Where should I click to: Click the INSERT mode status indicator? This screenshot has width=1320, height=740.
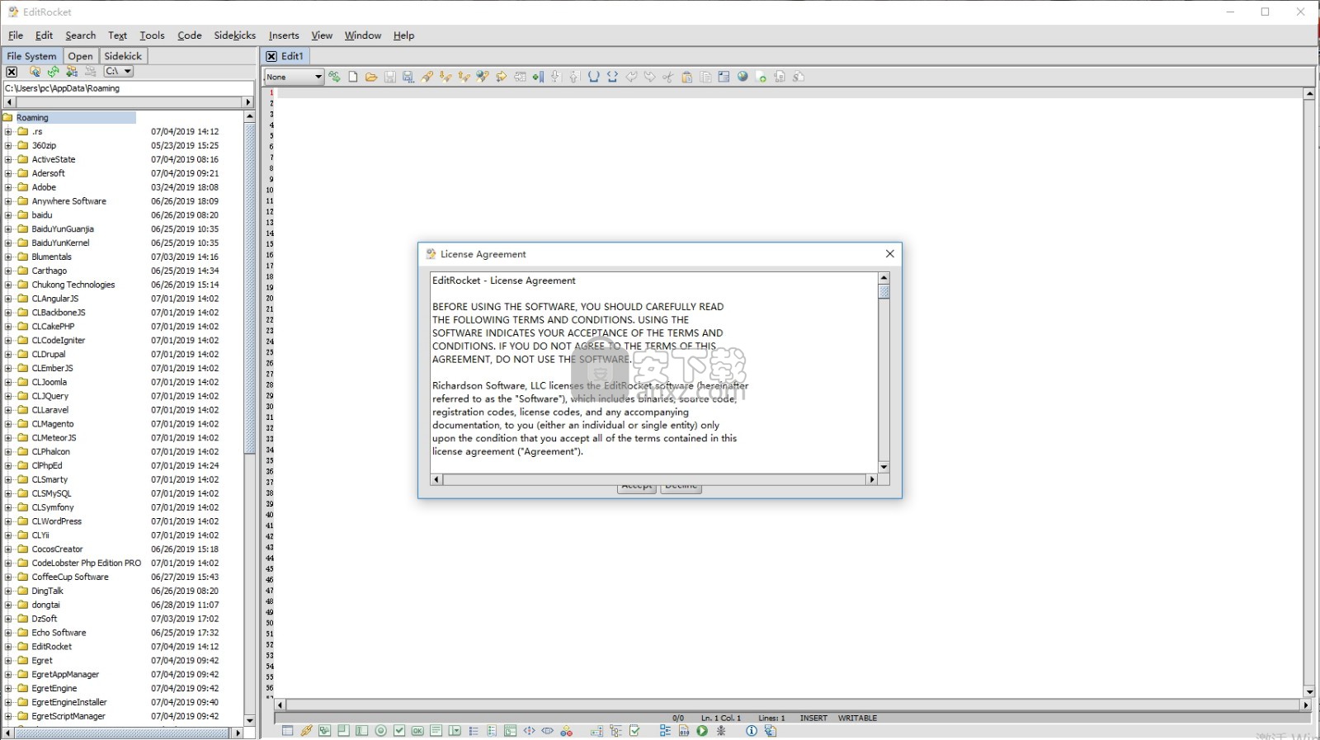(x=813, y=718)
